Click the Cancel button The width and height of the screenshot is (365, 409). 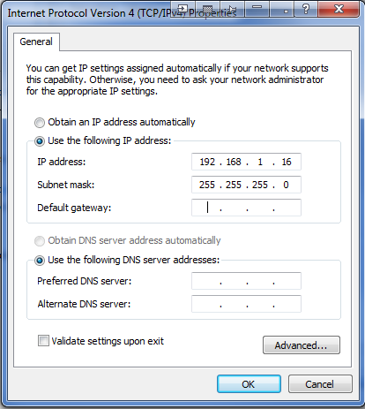320,384
